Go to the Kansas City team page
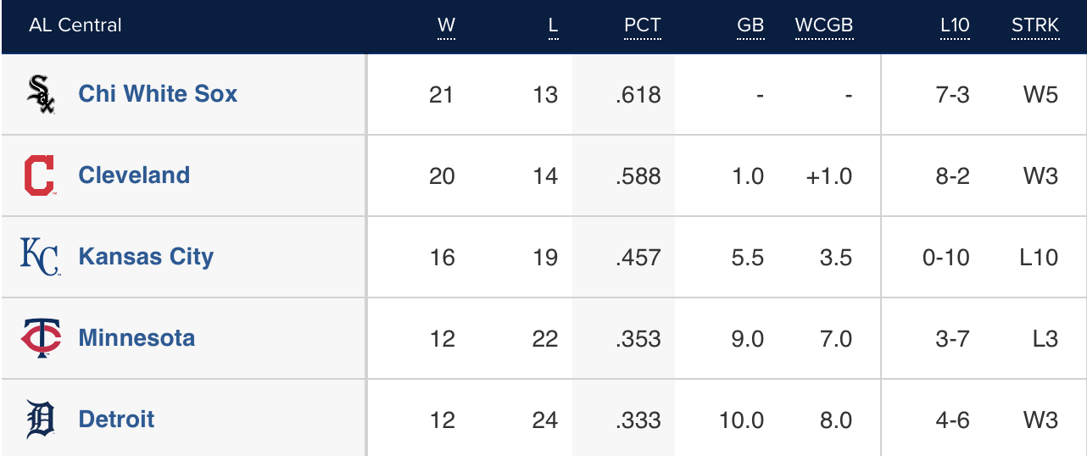The height and width of the screenshot is (456, 1087). tap(146, 257)
